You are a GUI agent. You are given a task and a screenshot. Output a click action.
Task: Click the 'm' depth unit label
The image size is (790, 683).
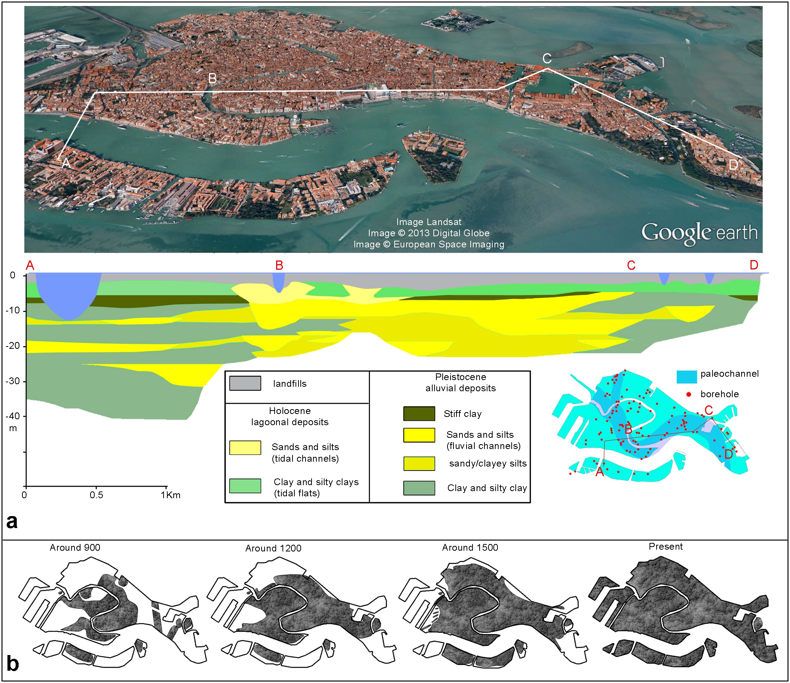pos(13,429)
